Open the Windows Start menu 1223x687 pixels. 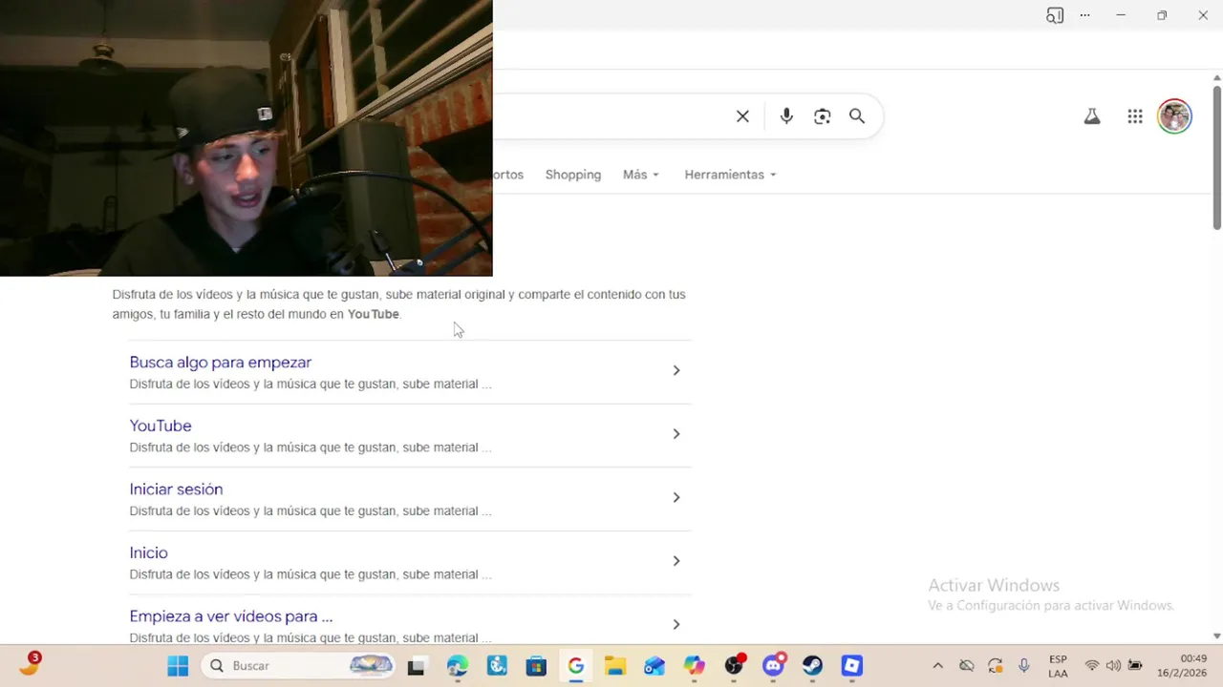(178, 666)
